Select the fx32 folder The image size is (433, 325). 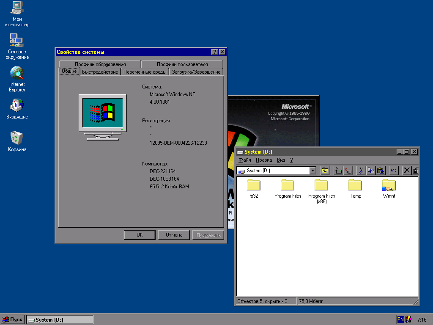point(254,185)
